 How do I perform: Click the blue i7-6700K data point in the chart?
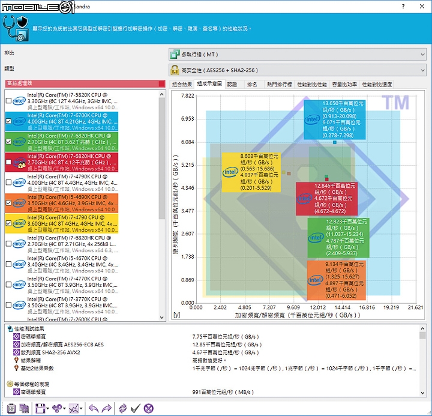[334, 142]
